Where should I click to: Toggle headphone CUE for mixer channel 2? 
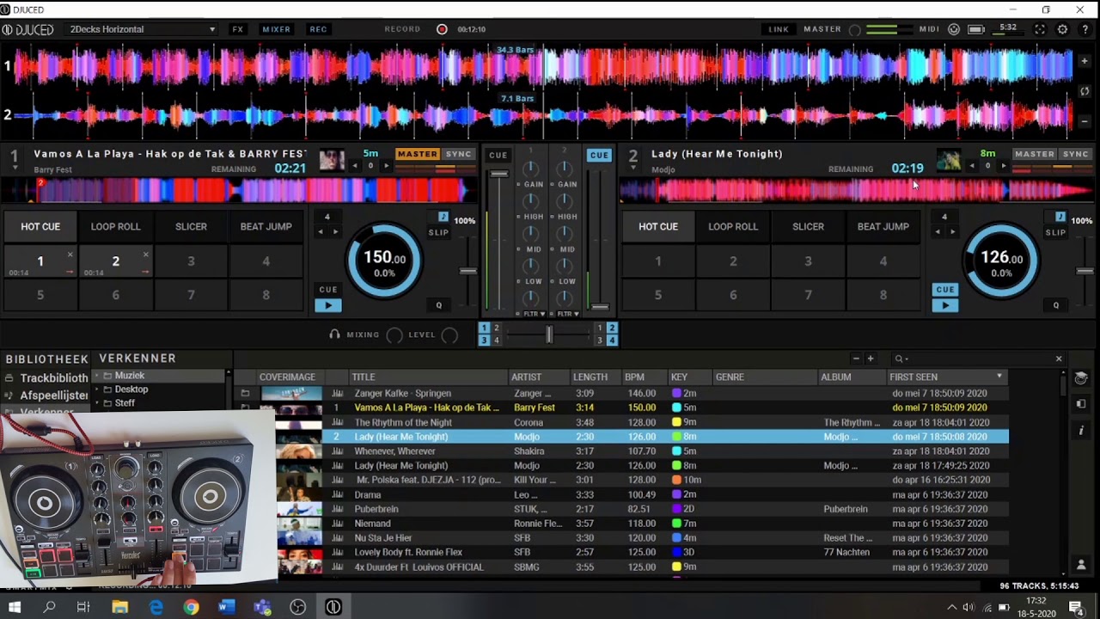[599, 156]
